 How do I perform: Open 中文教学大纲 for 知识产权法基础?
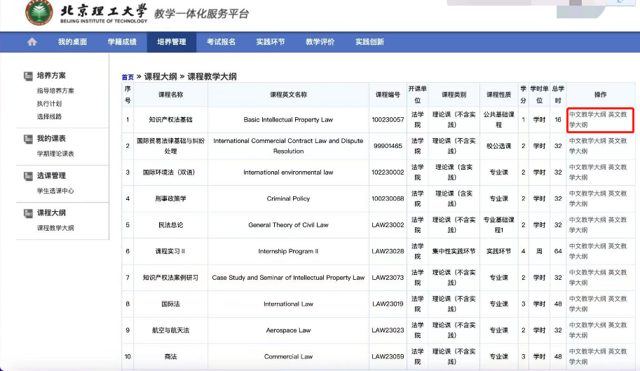tap(587, 115)
